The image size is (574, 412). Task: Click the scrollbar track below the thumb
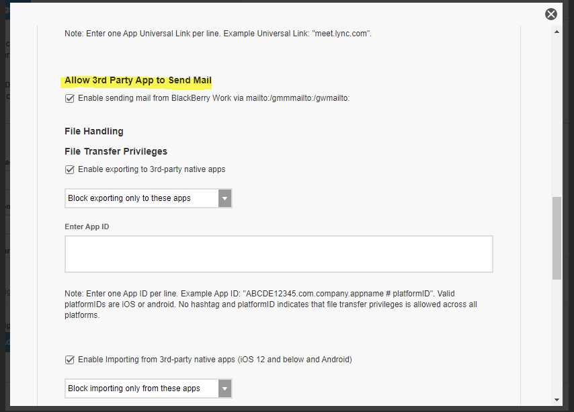tap(557, 336)
